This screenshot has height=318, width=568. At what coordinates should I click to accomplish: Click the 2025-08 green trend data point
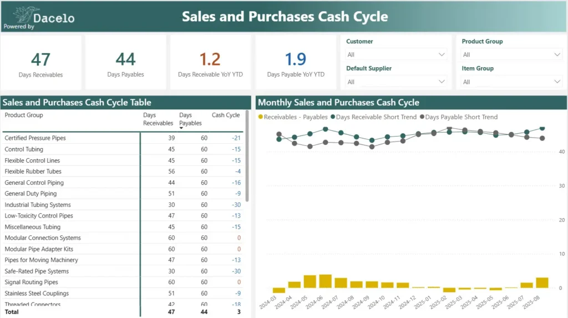tap(542, 128)
